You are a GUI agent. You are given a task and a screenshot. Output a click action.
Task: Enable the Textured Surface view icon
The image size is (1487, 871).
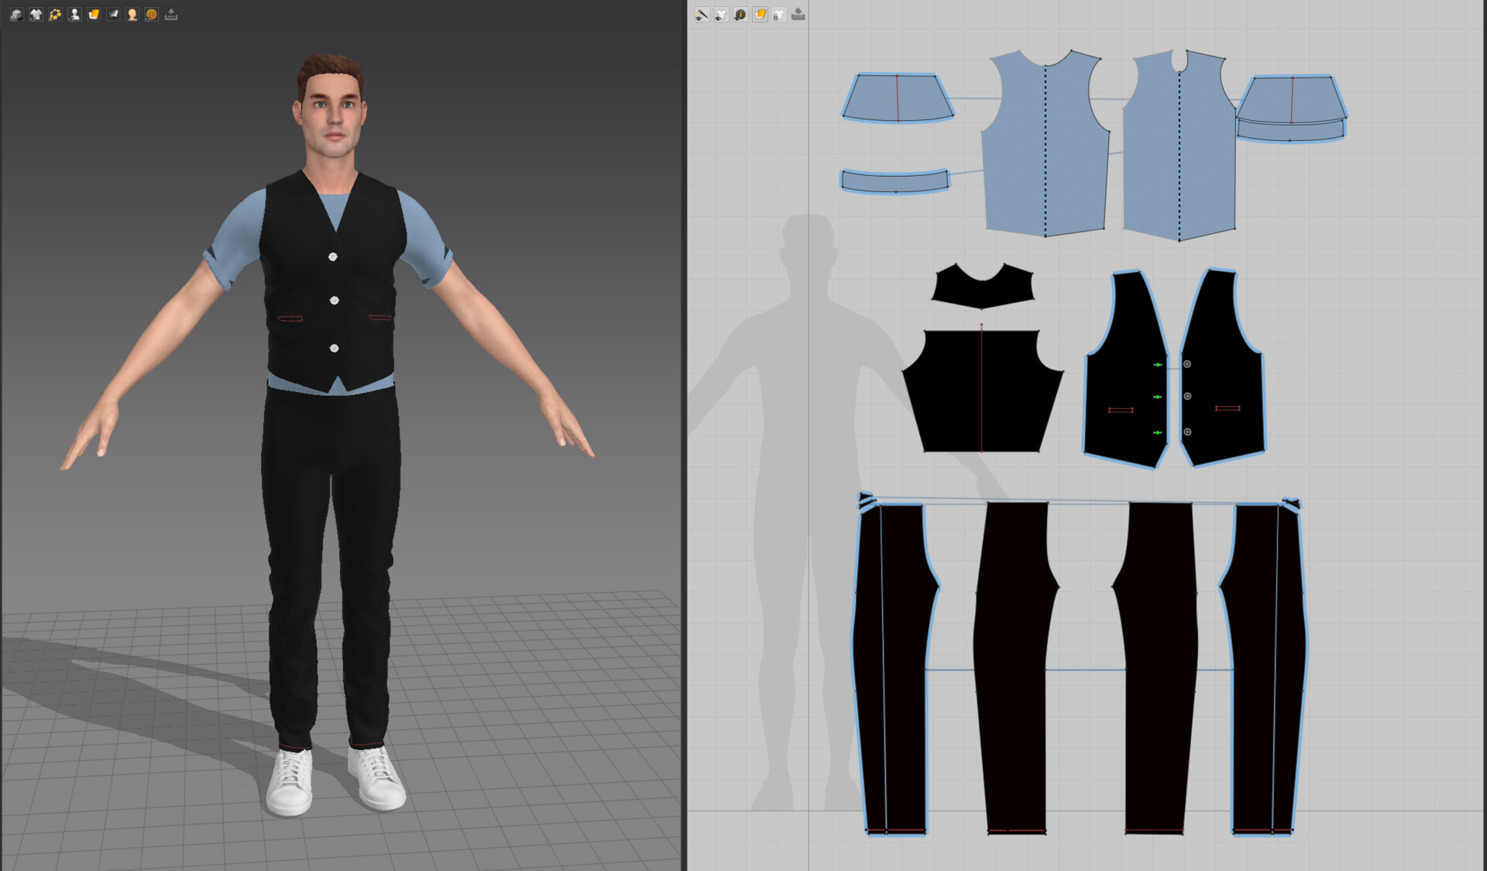[93, 14]
